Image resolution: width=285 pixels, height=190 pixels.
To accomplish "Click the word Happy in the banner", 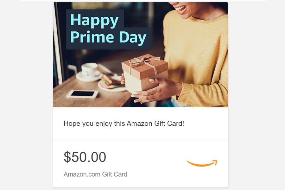I will coord(94,21).
